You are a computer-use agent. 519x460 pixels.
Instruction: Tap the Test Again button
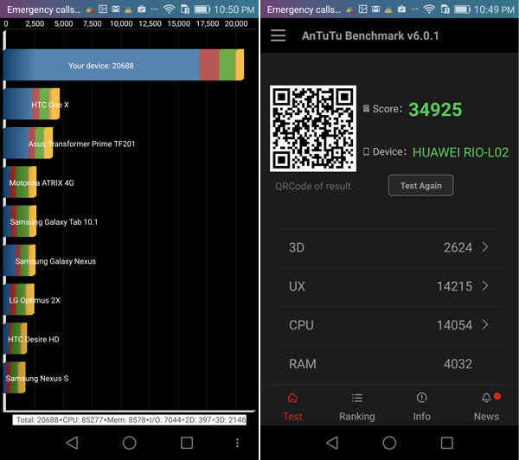(x=420, y=186)
